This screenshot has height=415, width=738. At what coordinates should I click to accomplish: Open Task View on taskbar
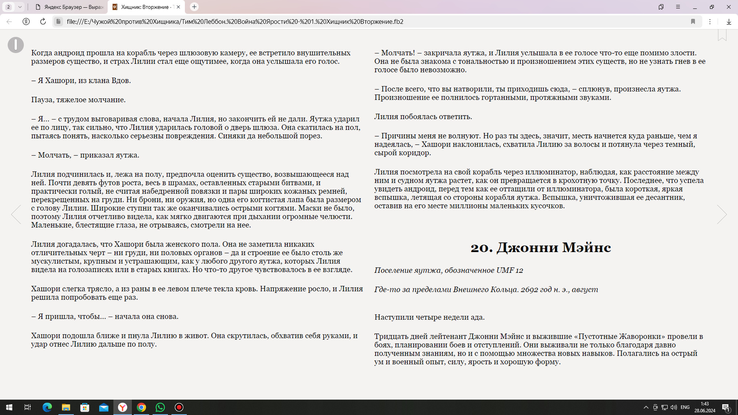[x=27, y=407]
